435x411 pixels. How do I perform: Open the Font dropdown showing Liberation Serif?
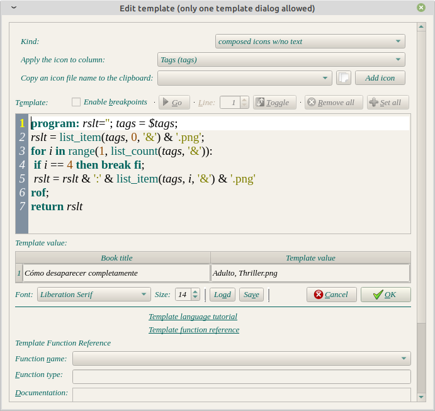coord(94,294)
